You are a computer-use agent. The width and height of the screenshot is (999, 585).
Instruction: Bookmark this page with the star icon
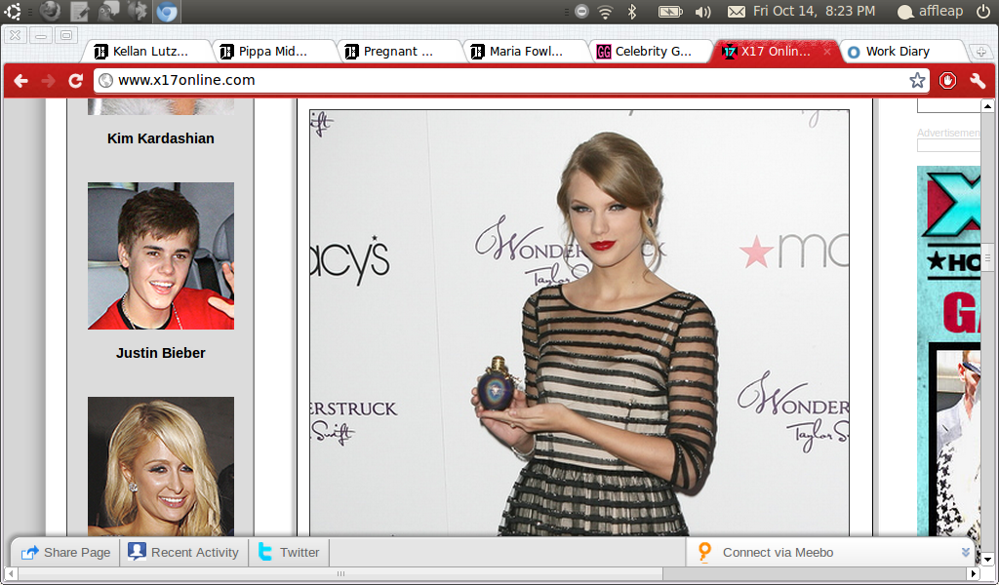click(x=917, y=80)
